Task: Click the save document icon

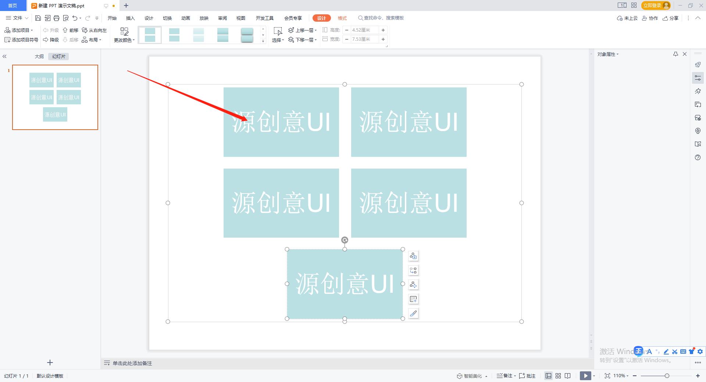Action: tap(38, 18)
